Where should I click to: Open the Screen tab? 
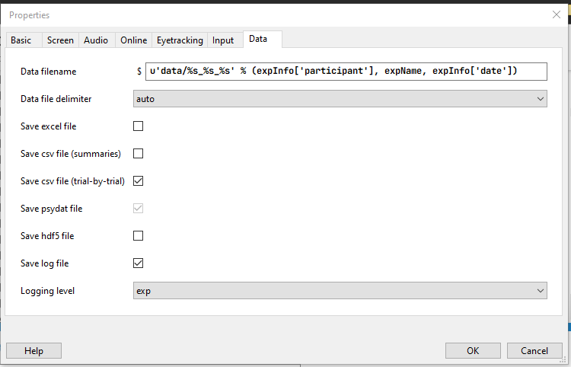pos(60,40)
